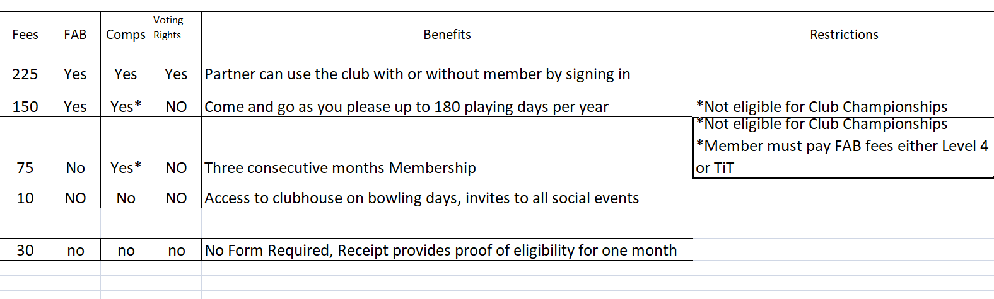
Task: Click the 'Partner can use the club' benefit cell
Action: (x=417, y=74)
